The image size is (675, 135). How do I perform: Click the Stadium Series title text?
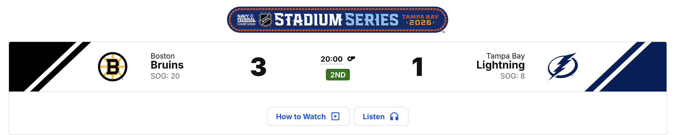tap(336, 20)
